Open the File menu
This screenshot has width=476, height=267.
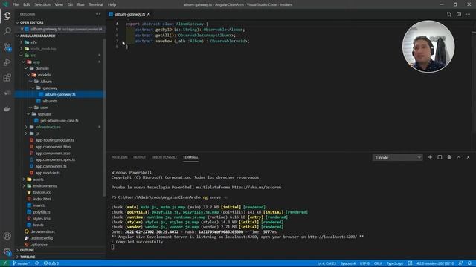[16, 4]
